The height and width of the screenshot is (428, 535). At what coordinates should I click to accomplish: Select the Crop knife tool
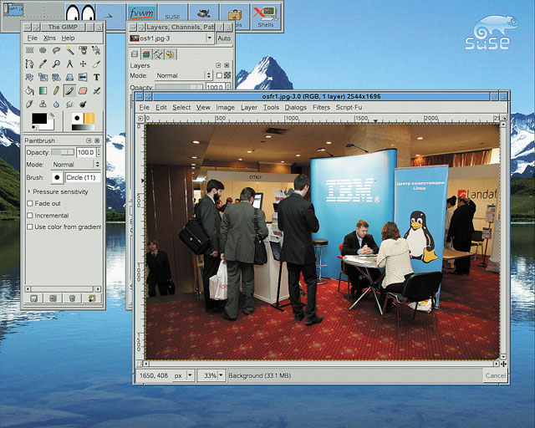click(x=96, y=64)
